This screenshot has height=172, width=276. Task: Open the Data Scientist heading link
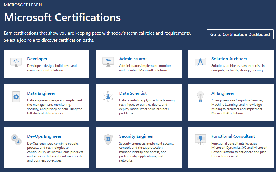[133, 93]
